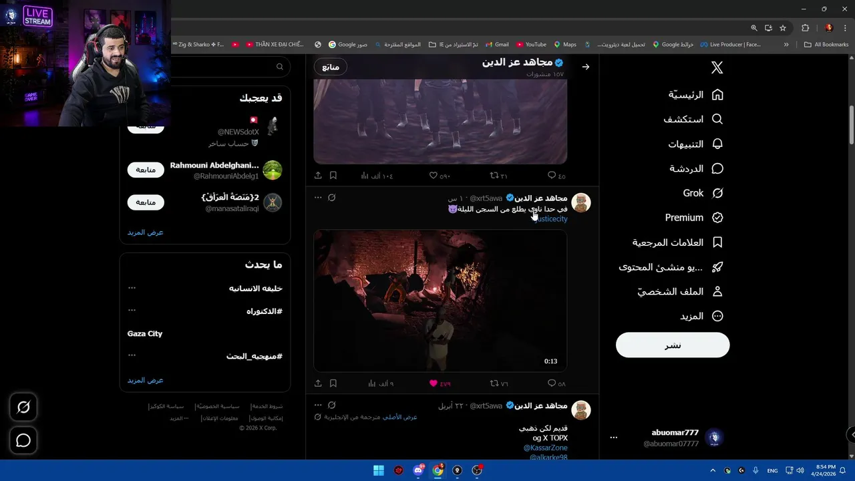Open abuomar777 account switcher dots
The height and width of the screenshot is (481, 855).
click(x=614, y=438)
